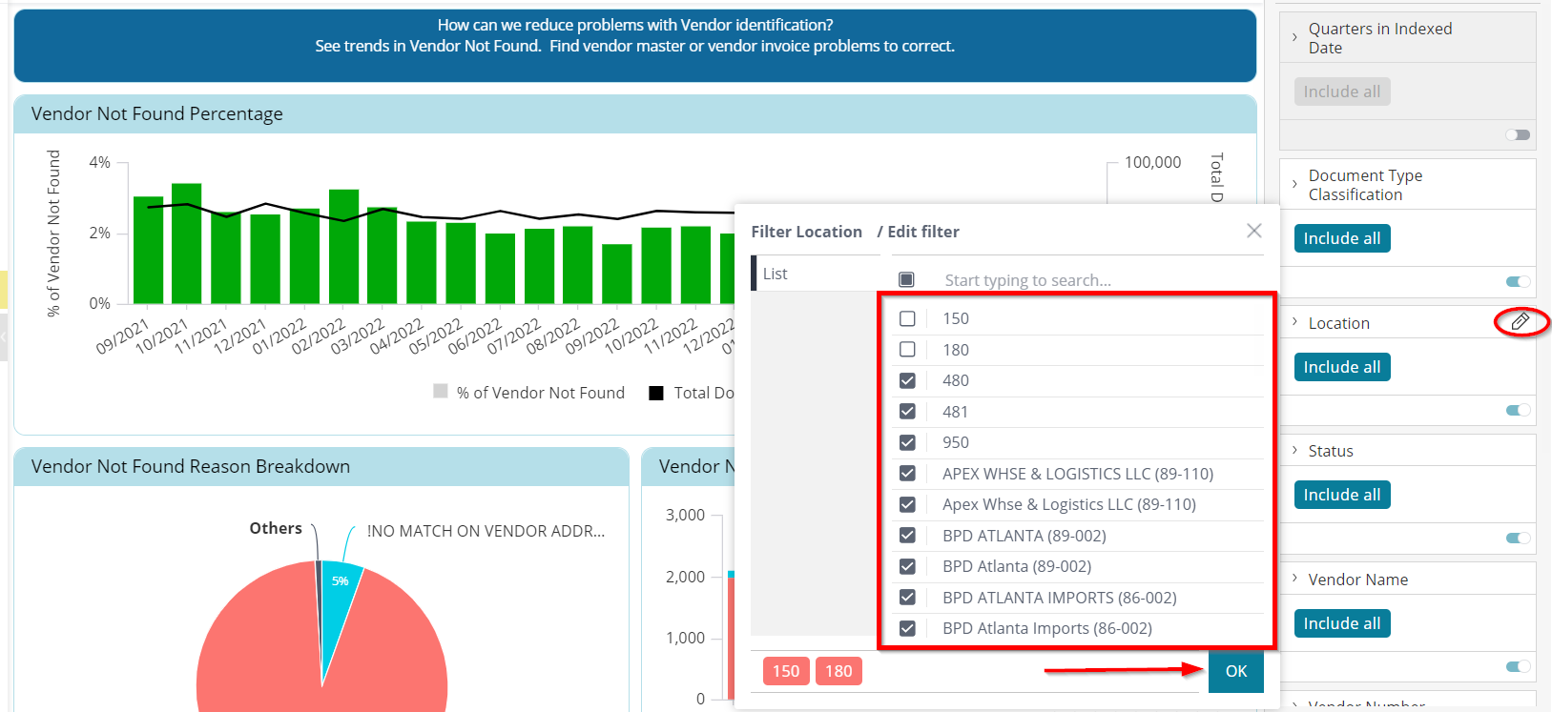
Task: Toggle the Location filter switch
Action: point(1518,410)
